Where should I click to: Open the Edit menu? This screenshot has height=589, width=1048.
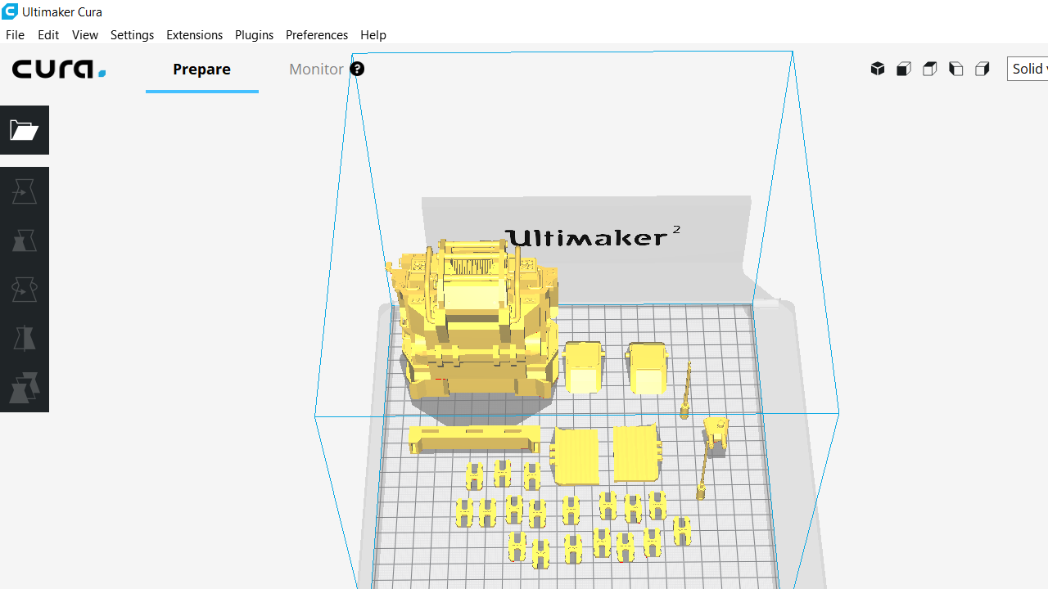tap(48, 34)
